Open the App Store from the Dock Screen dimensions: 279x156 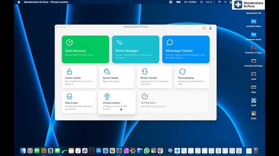click(x=99, y=151)
